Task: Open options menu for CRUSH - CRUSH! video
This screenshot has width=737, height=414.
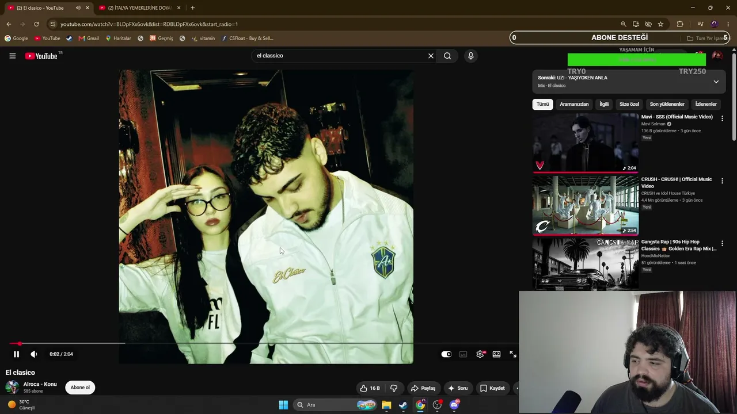Action: pos(722,181)
